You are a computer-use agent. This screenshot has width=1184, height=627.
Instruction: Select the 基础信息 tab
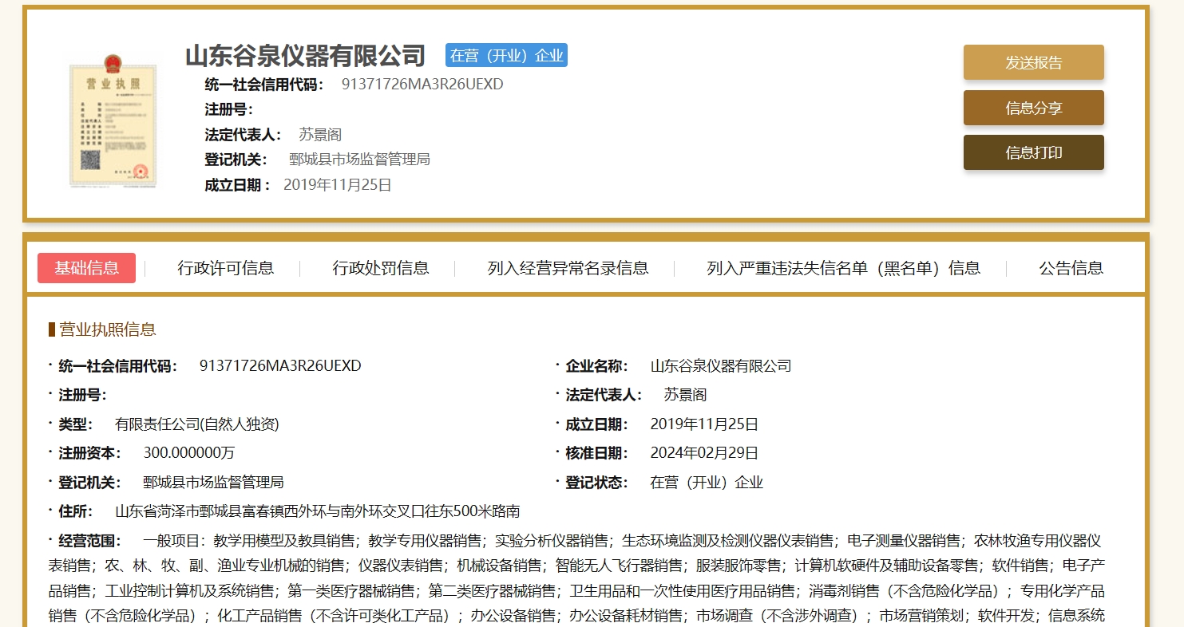[x=86, y=268]
